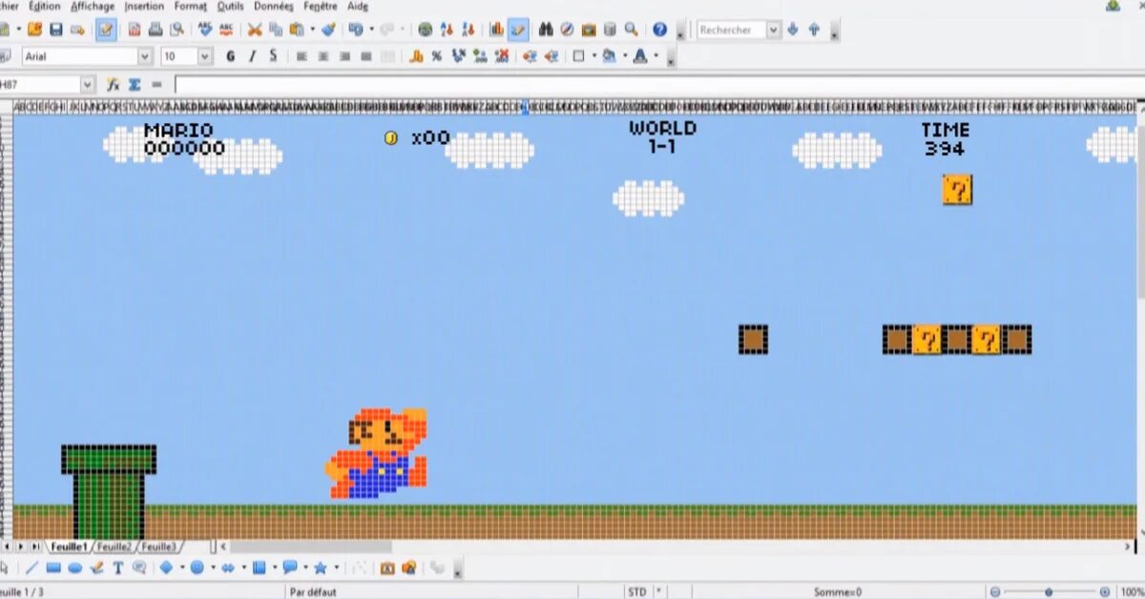Expand the Name Box dropdown arrow
The height and width of the screenshot is (599, 1145).
pyautogui.click(x=88, y=85)
